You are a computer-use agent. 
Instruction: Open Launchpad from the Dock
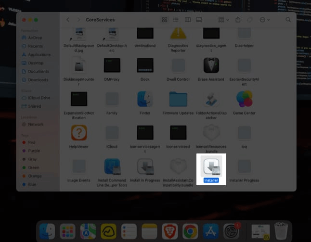[67, 231]
